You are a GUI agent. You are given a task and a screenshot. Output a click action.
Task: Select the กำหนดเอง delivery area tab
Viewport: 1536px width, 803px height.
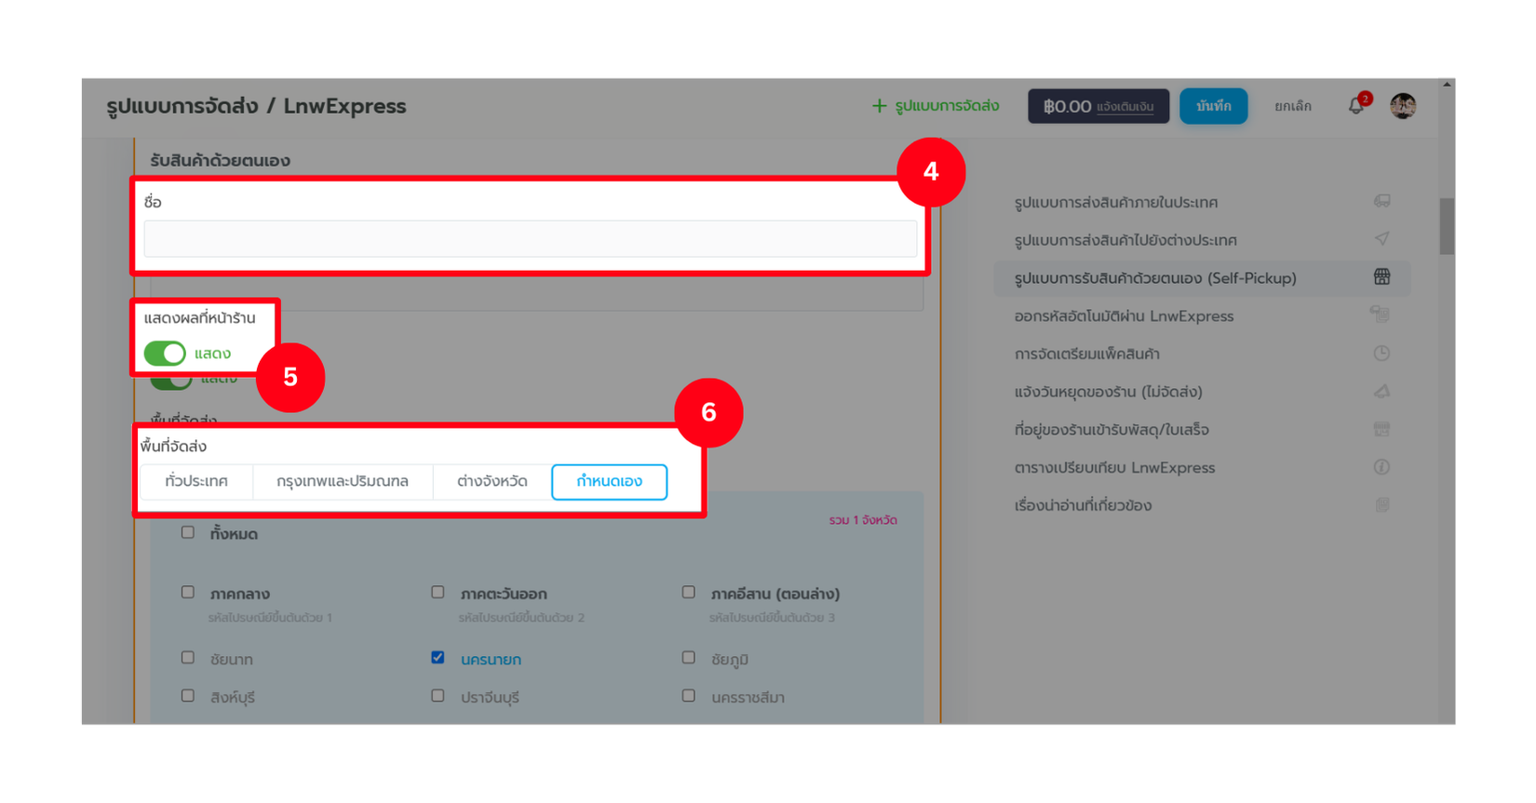pyautogui.click(x=610, y=482)
